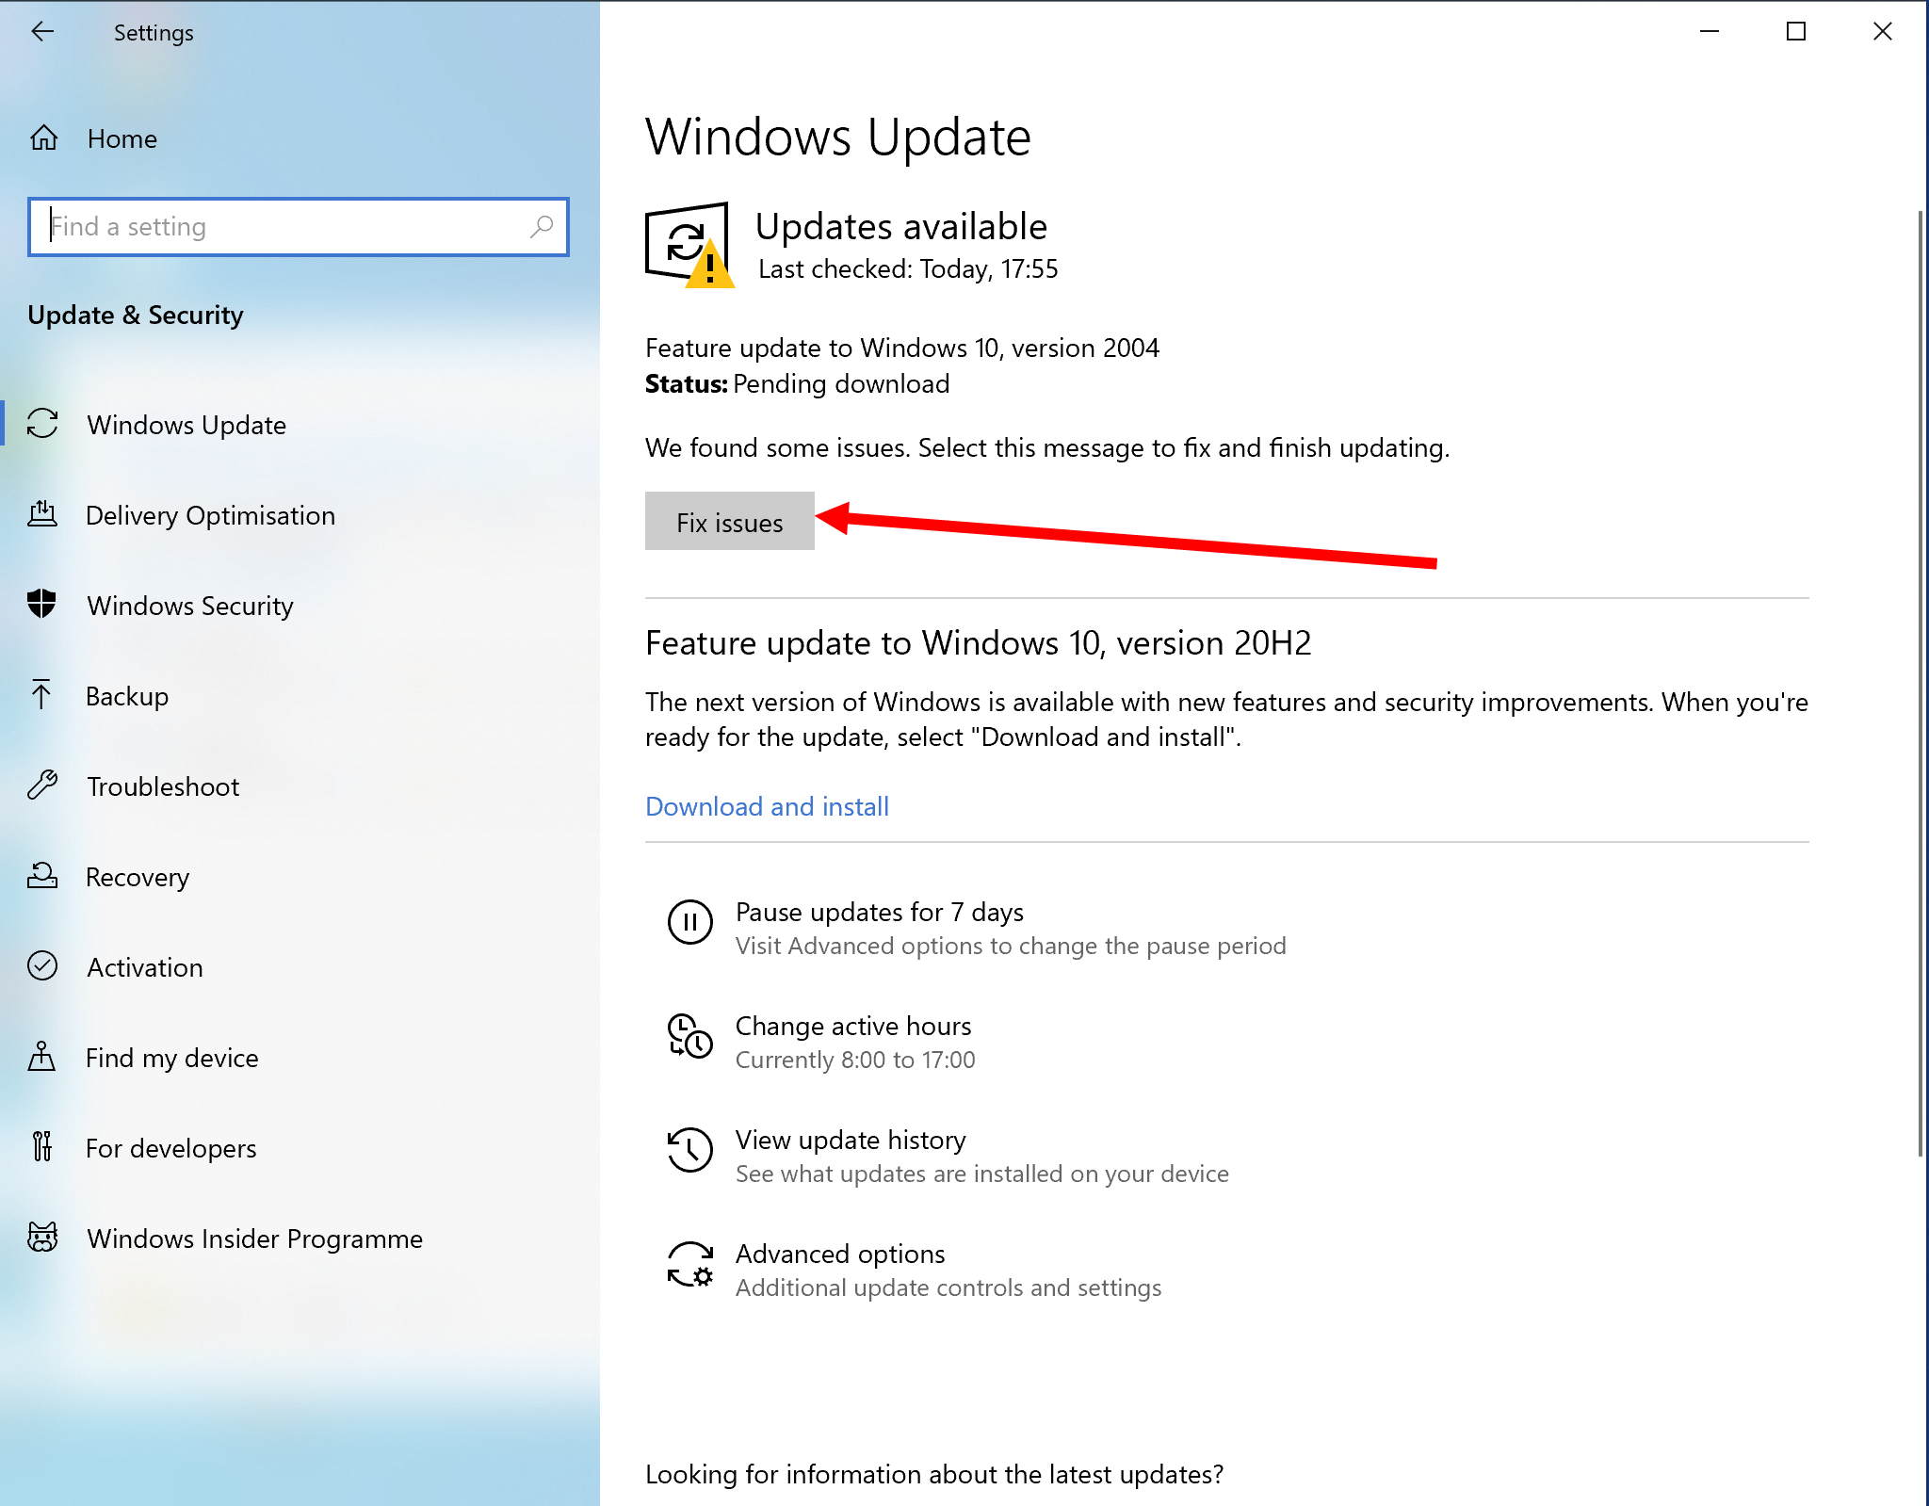The image size is (1929, 1506).
Task: Open the Activation page
Action: pyautogui.click(x=145, y=967)
